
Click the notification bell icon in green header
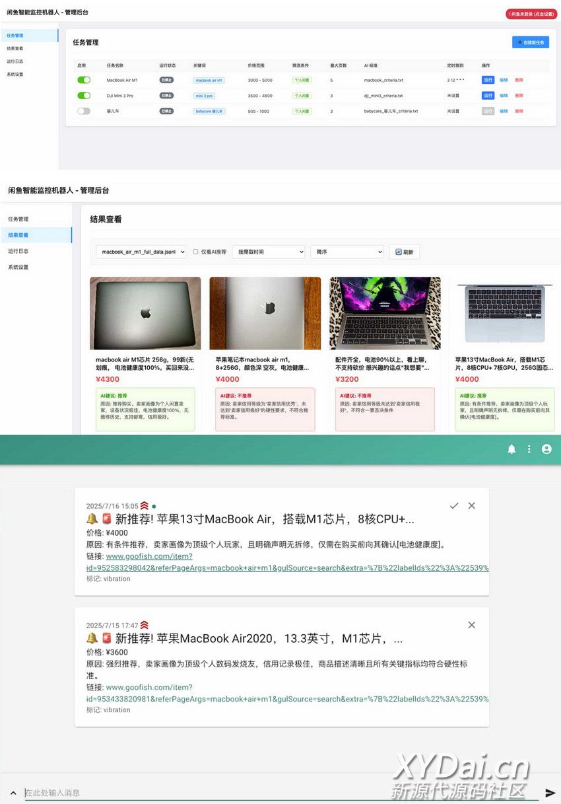[x=511, y=449]
